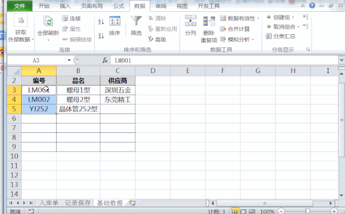Open the Refresh All (全部刷新) dropdown arrow
Viewport: 345px width, 214px height.
tap(48, 40)
